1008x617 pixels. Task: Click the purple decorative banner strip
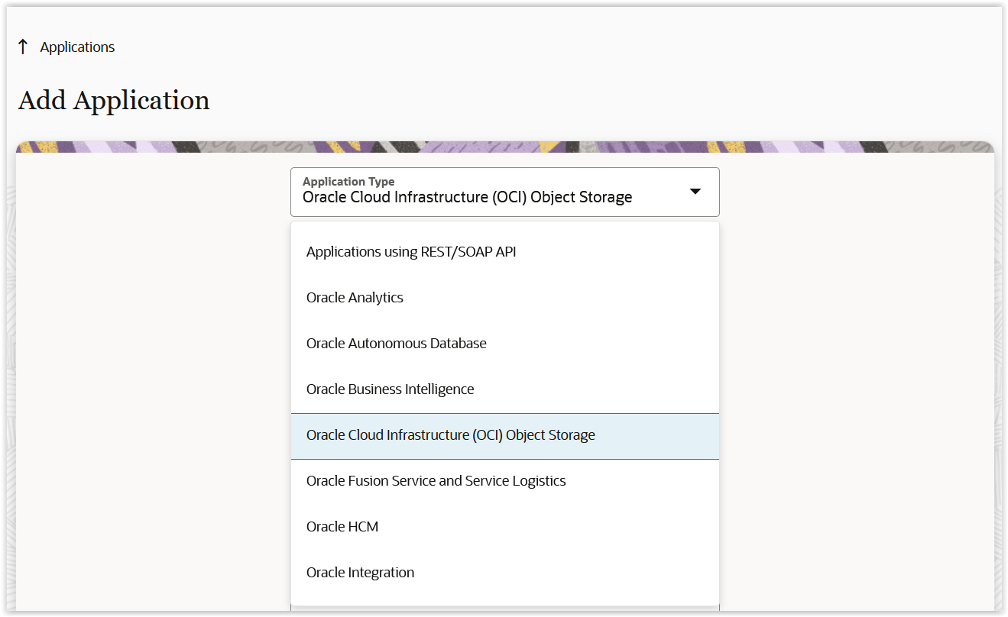(x=504, y=147)
